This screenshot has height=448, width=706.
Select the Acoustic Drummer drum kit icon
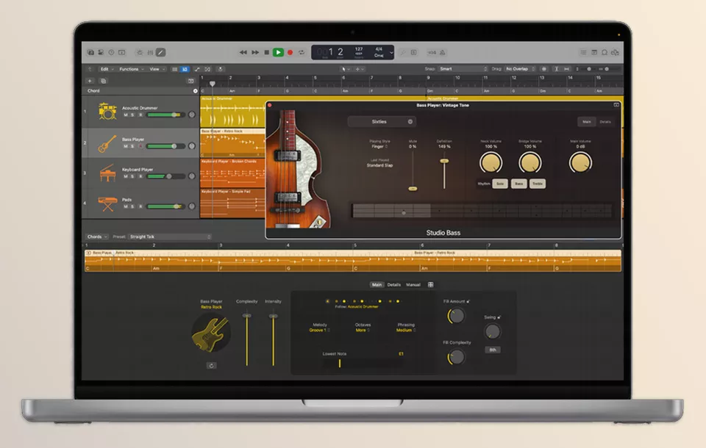coord(107,111)
